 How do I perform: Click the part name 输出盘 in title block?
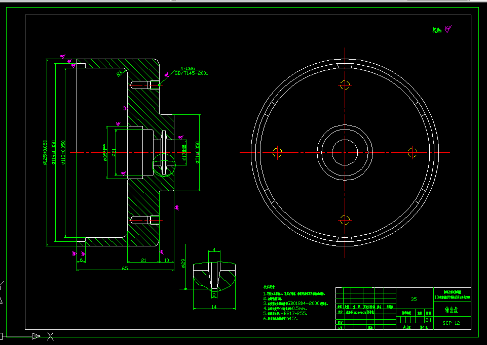(x=452, y=310)
